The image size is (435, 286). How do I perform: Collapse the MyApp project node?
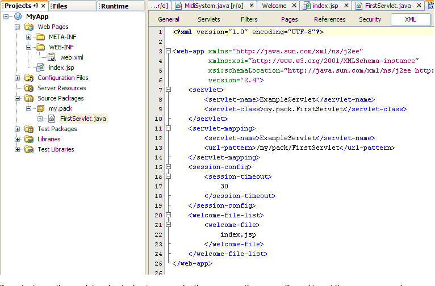coord(6,16)
